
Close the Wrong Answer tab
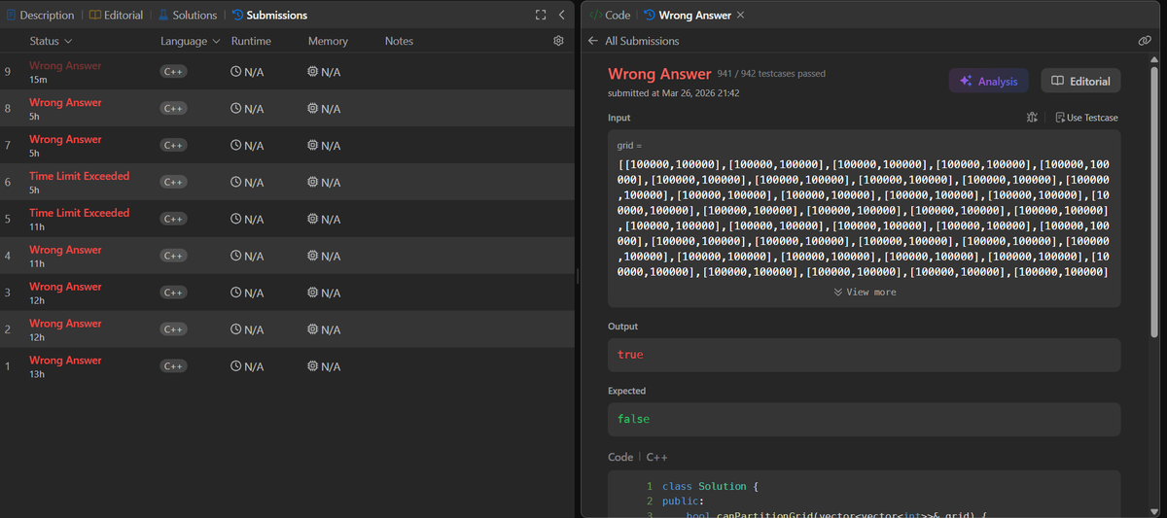[741, 15]
